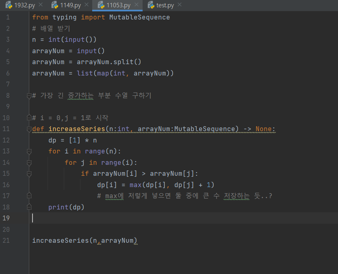Collapse the increaseSeries function at line 11
Viewport: 338px width, 274px height.
point(29,129)
